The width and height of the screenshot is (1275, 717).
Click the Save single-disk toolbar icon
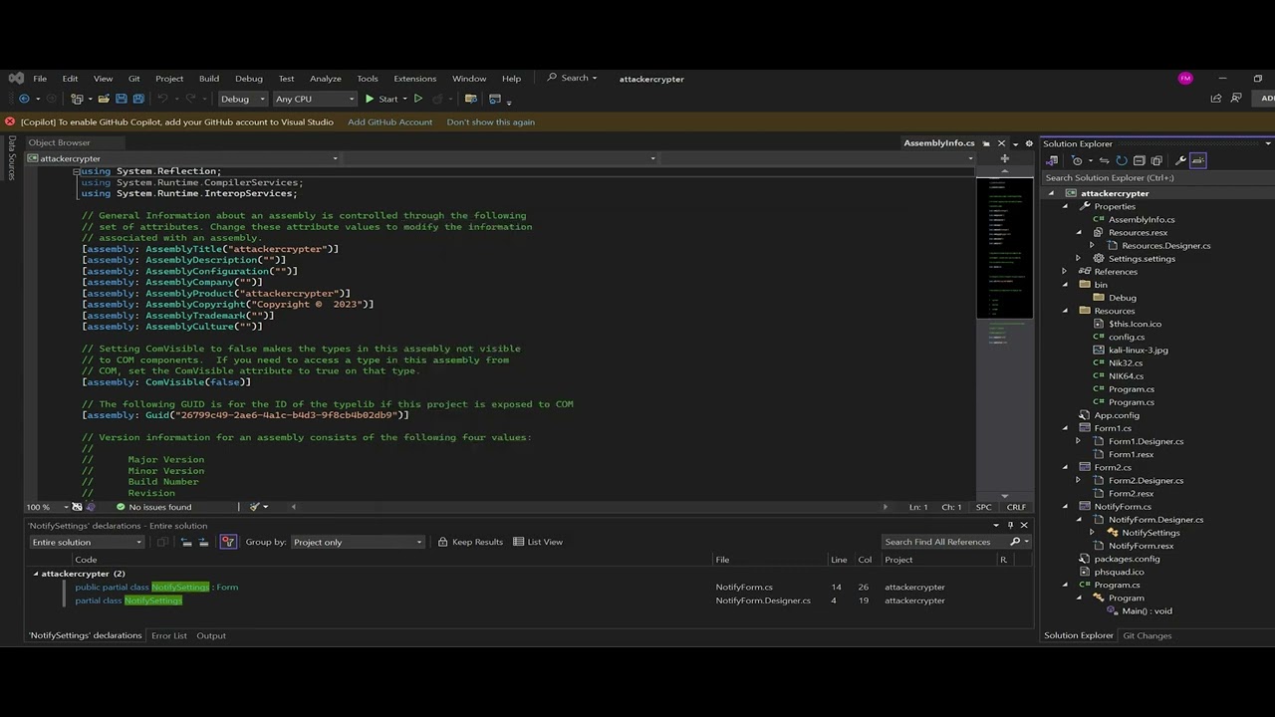point(121,99)
